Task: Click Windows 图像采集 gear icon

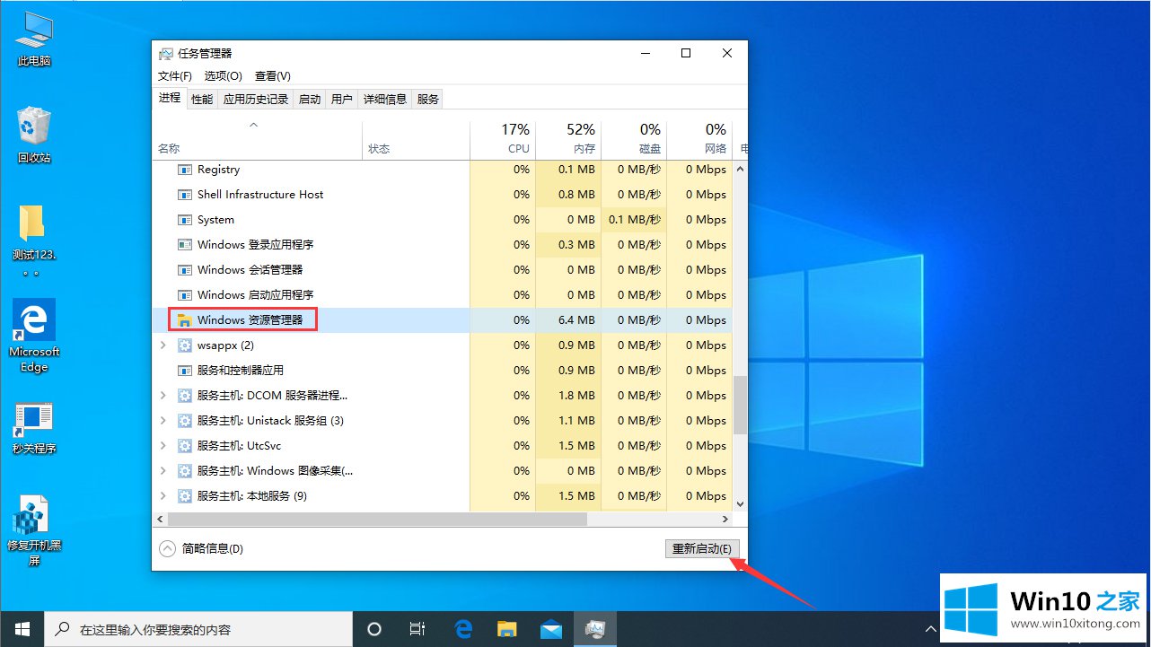Action: (185, 471)
